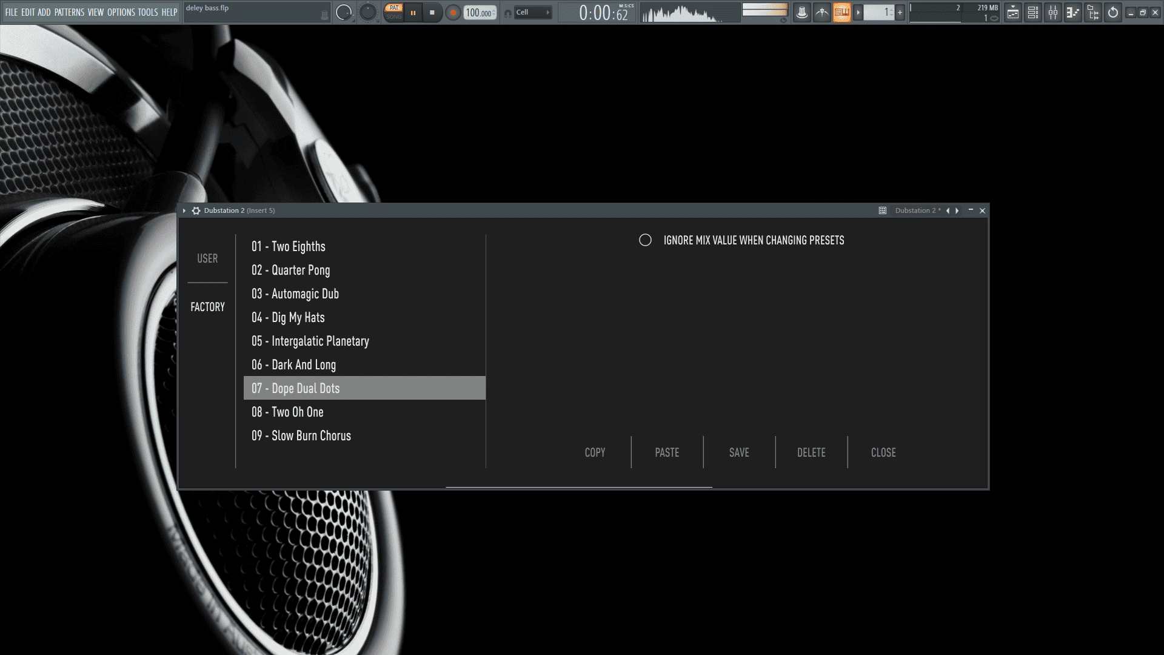Viewport: 1164px width, 655px height.
Task: Go to next Dubstation 2 preset arrow
Action: click(957, 210)
